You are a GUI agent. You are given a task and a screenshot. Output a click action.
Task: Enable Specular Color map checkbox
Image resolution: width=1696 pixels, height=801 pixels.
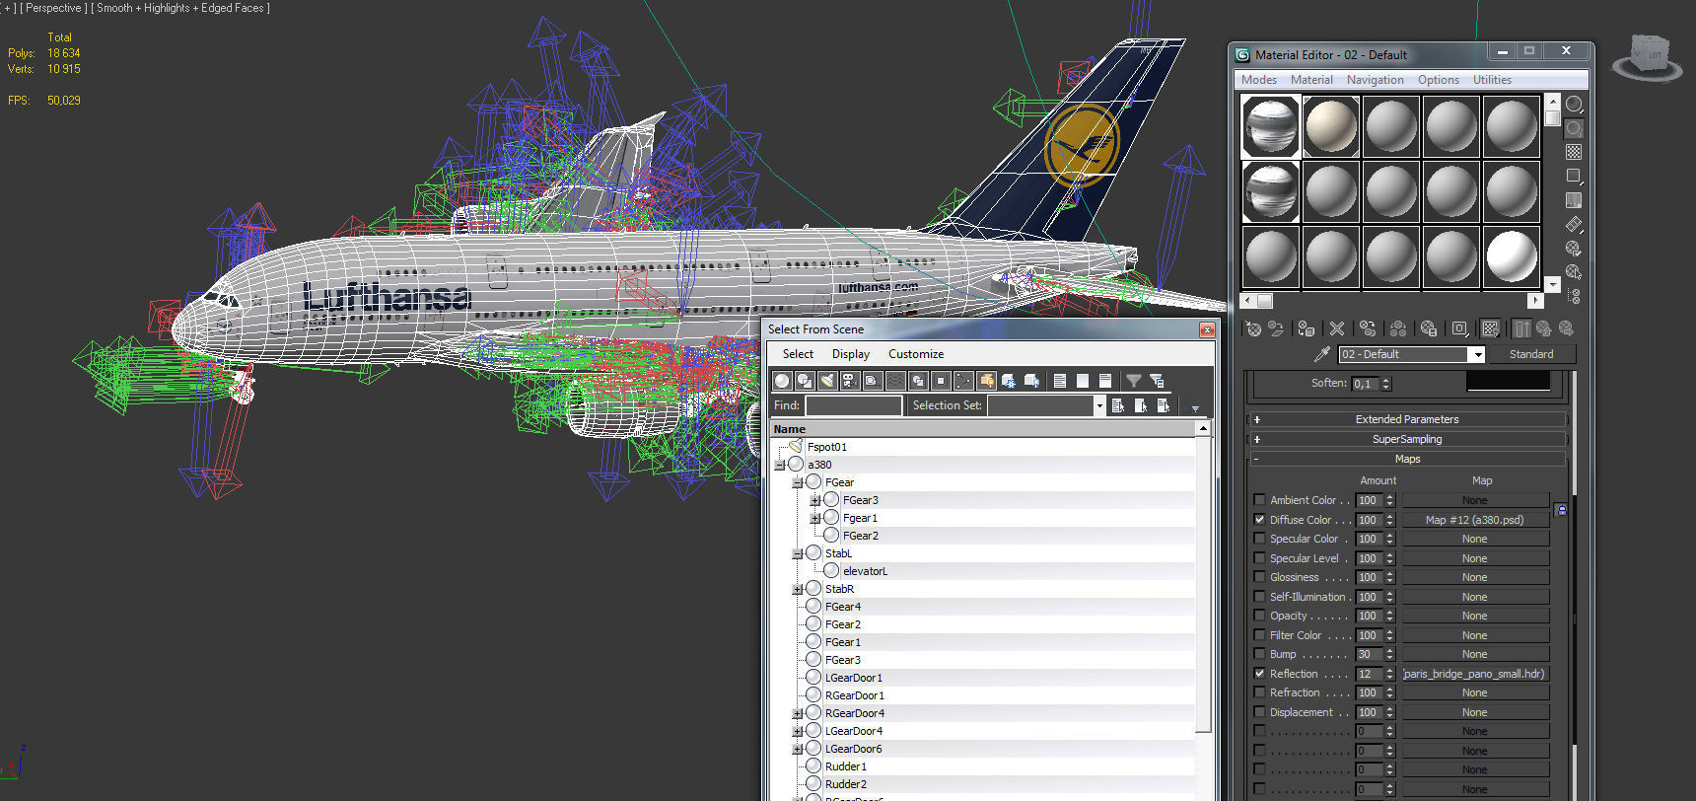[1259, 539]
